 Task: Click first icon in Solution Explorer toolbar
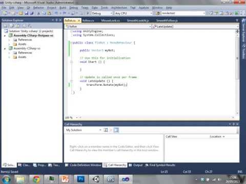pos(6,26)
